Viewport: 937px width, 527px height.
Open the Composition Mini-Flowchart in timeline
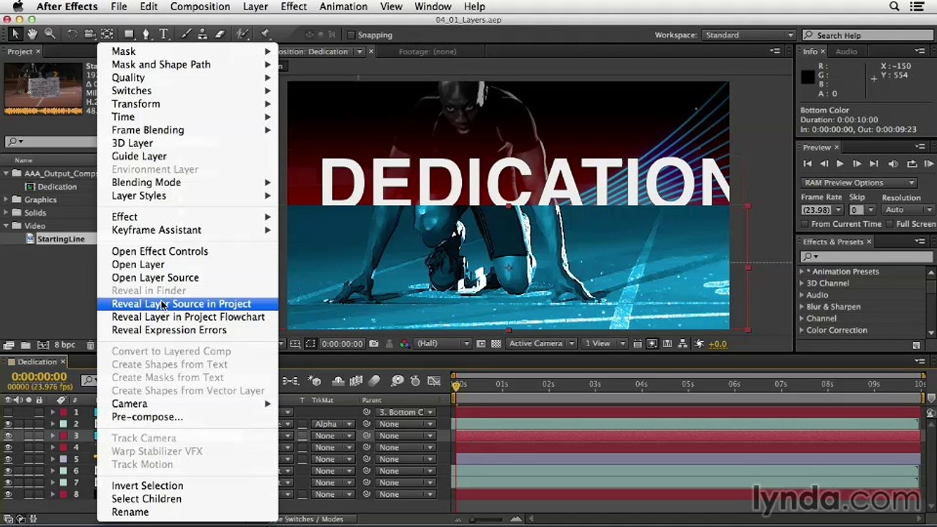tap(291, 381)
